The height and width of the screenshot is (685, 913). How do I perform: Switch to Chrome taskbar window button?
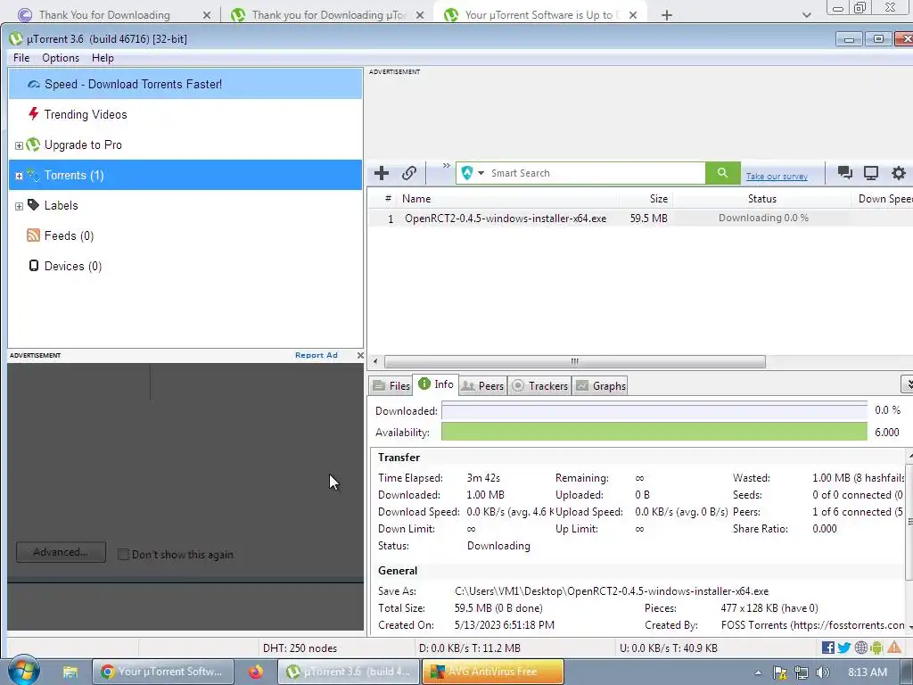pyautogui.click(x=163, y=672)
